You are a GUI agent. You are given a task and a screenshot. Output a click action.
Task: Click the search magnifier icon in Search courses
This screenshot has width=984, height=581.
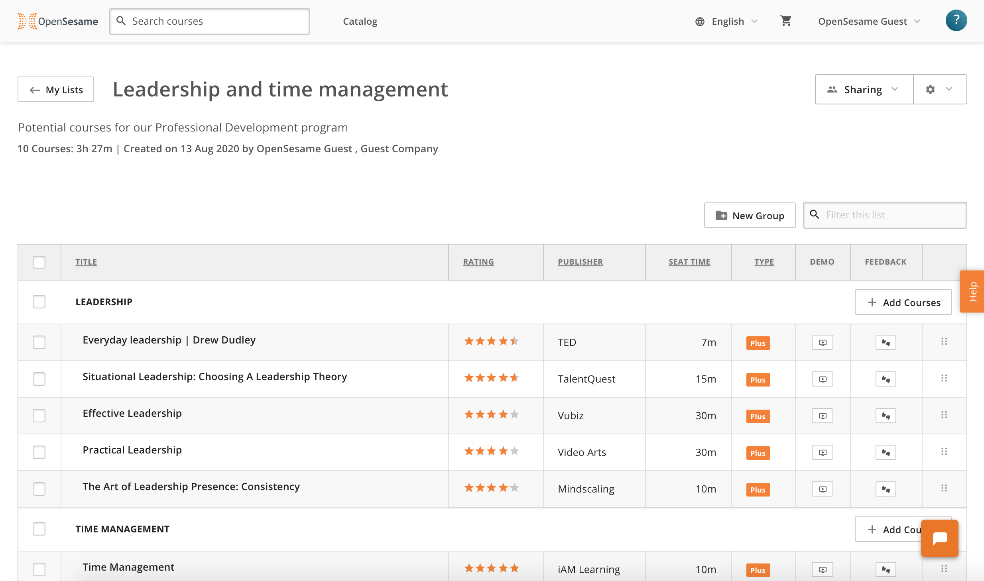coord(121,21)
